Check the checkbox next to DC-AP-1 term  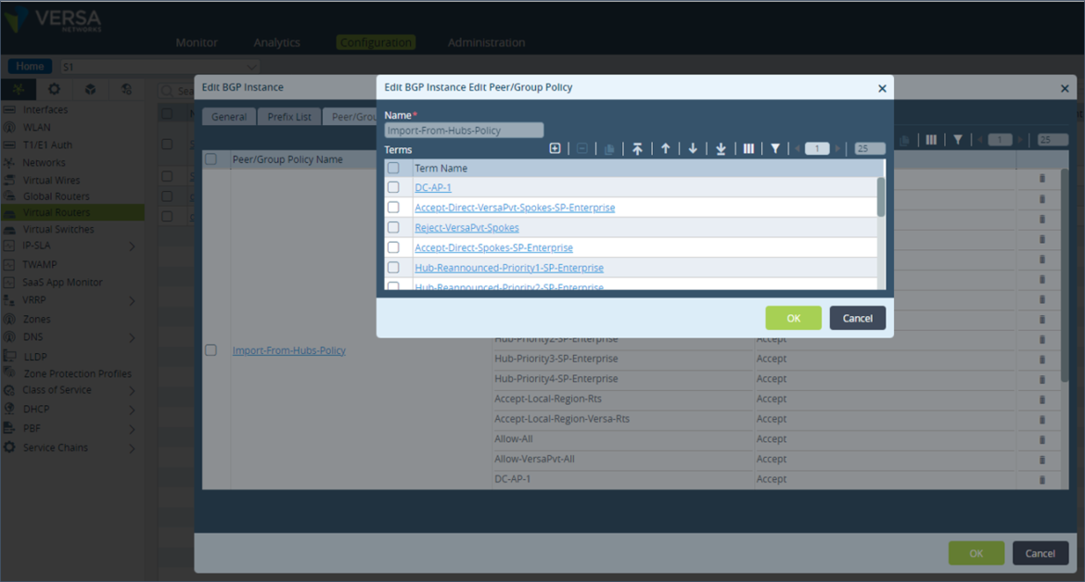395,186
